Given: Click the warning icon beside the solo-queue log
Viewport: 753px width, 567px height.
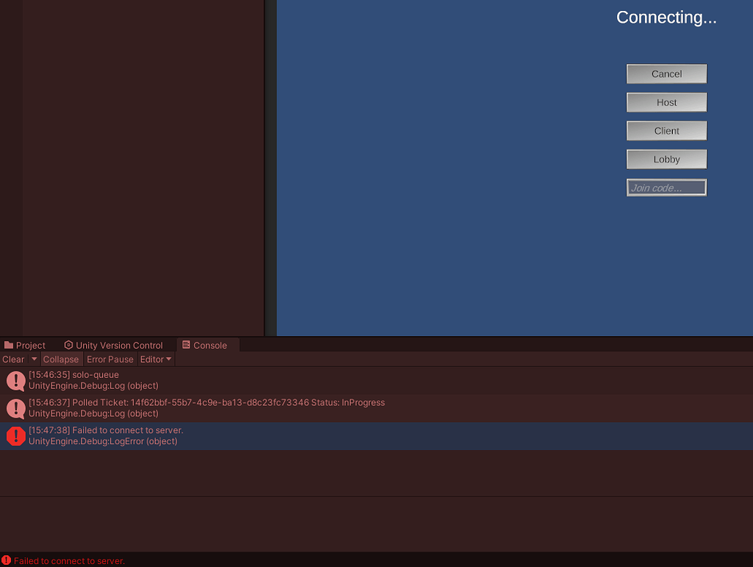Looking at the screenshot, I should pyautogui.click(x=15, y=381).
